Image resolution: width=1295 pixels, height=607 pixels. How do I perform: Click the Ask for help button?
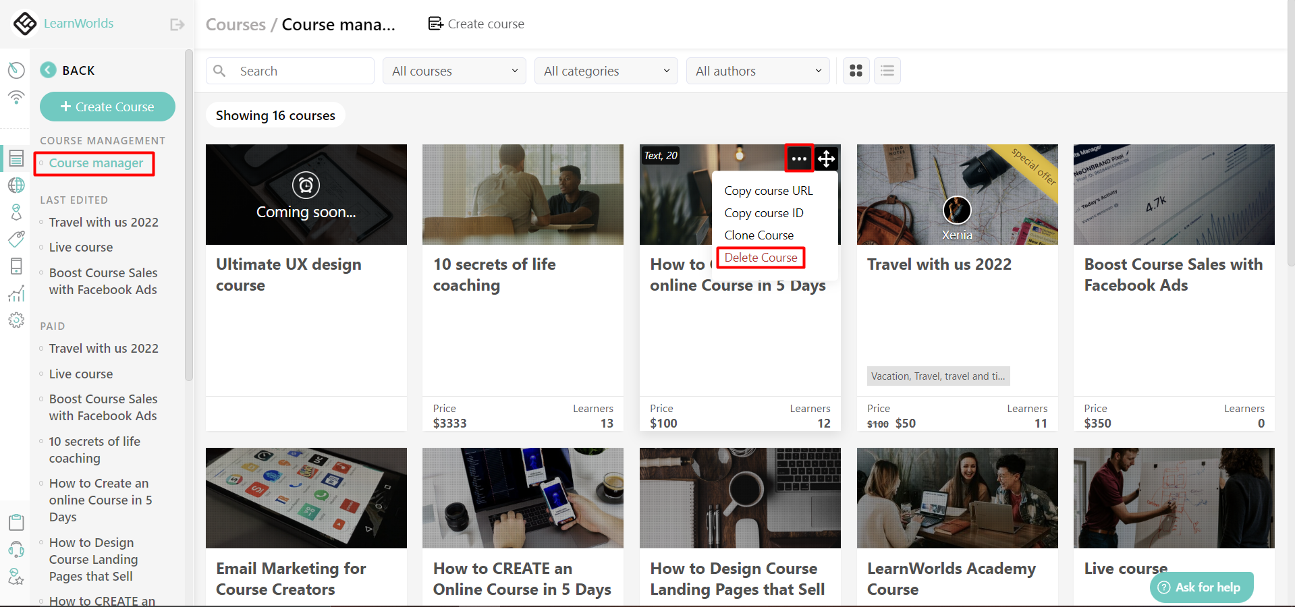(1201, 586)
